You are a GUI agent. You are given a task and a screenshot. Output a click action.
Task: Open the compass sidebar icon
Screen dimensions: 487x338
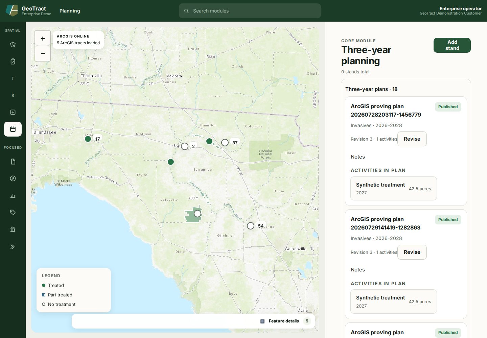[13, 178]
